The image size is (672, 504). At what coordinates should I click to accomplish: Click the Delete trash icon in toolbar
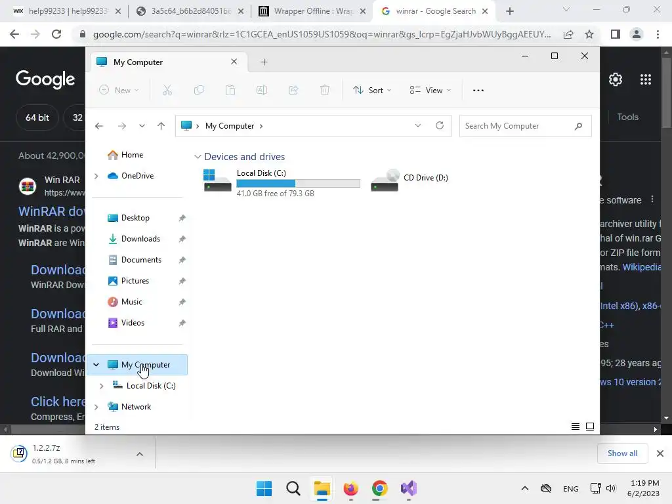[325, 90]
